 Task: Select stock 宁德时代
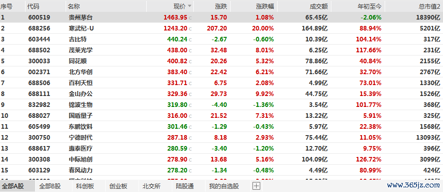coord(81,137)
